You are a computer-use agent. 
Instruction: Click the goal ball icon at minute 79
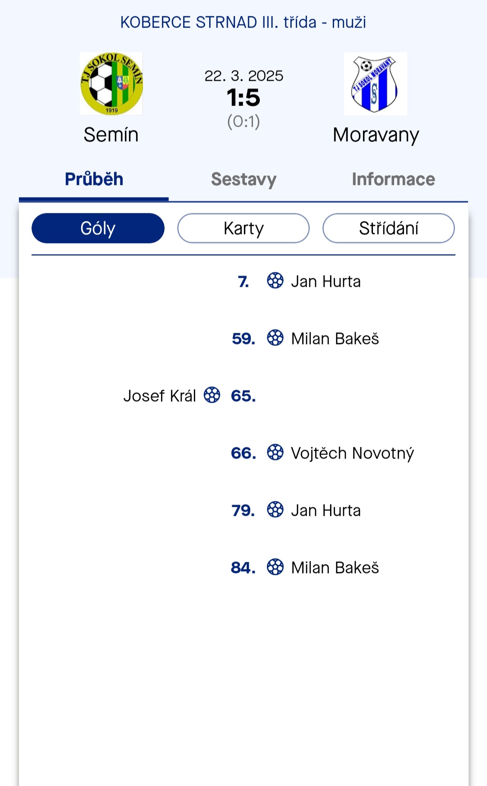[x=275, y=510]
